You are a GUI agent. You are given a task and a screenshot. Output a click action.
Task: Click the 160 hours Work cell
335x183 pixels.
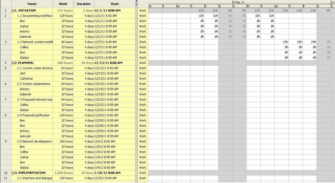[x=66, y=142]
